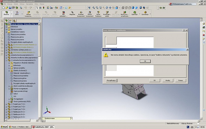
Task: Click the Rozstrzelony widok icon
Action: pos(107,14)
